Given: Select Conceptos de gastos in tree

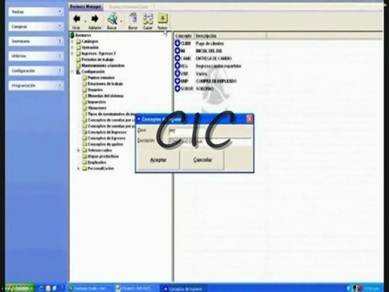Looking at the screenshot, I should (x=105, y=144).
